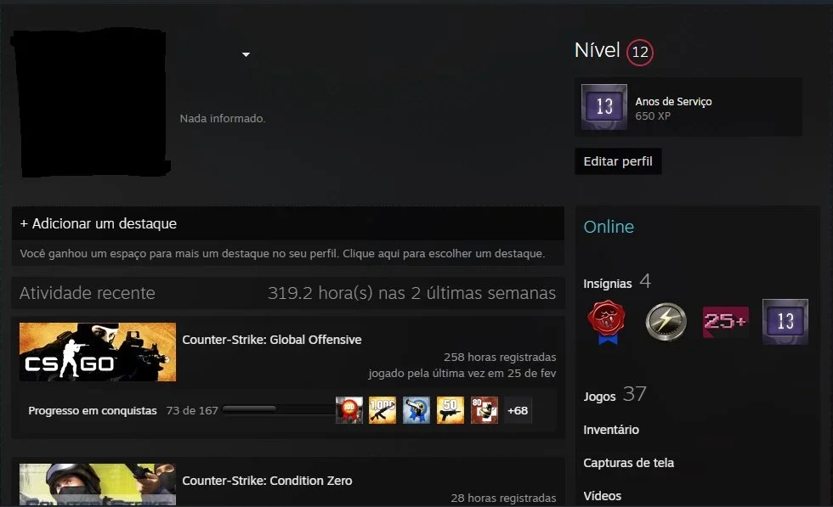Open the 13 years badge in Insígnias row

(785, 322)
